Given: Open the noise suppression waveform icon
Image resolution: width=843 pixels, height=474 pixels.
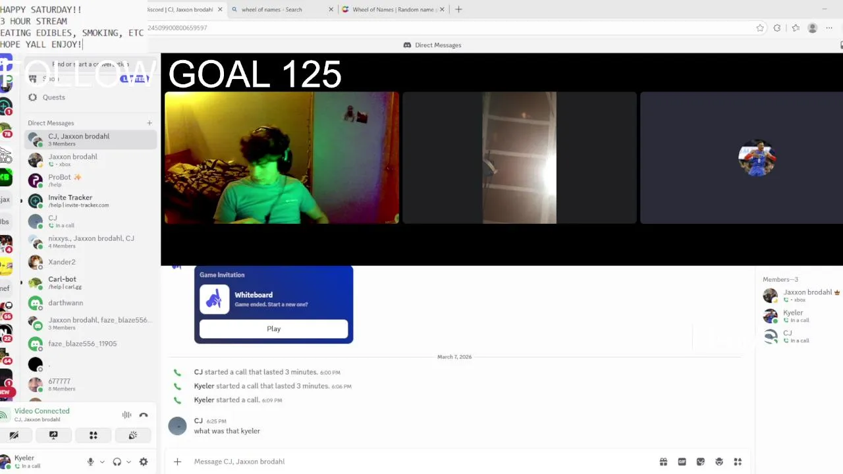Looking at the screenshot, I should (x=126, y=415).
